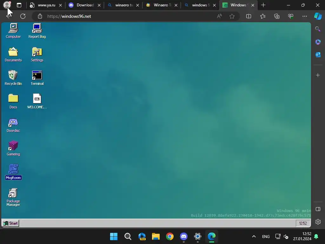The height and width of the screenshot is (244, 325).
Task: Open the tab actions menu
Action: (x=19, y=5)
